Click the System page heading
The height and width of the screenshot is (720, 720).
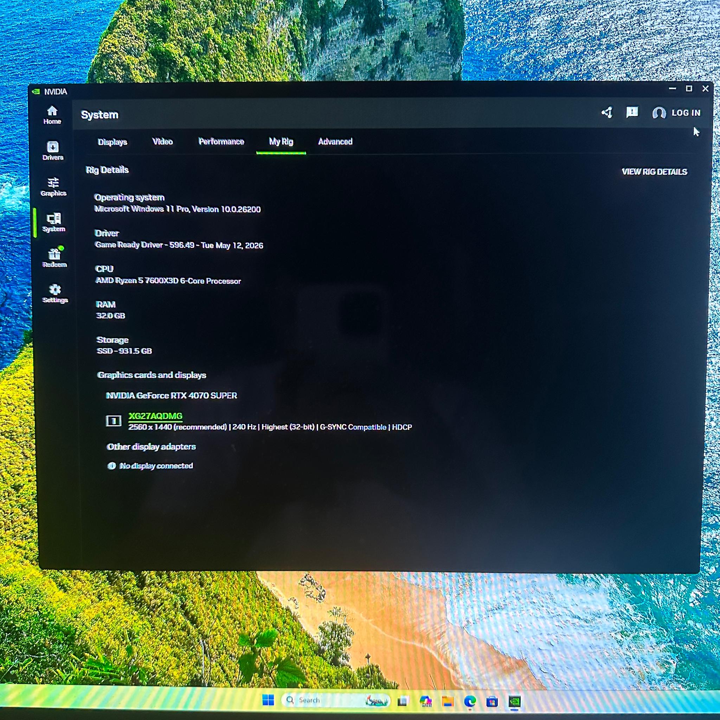99,115
